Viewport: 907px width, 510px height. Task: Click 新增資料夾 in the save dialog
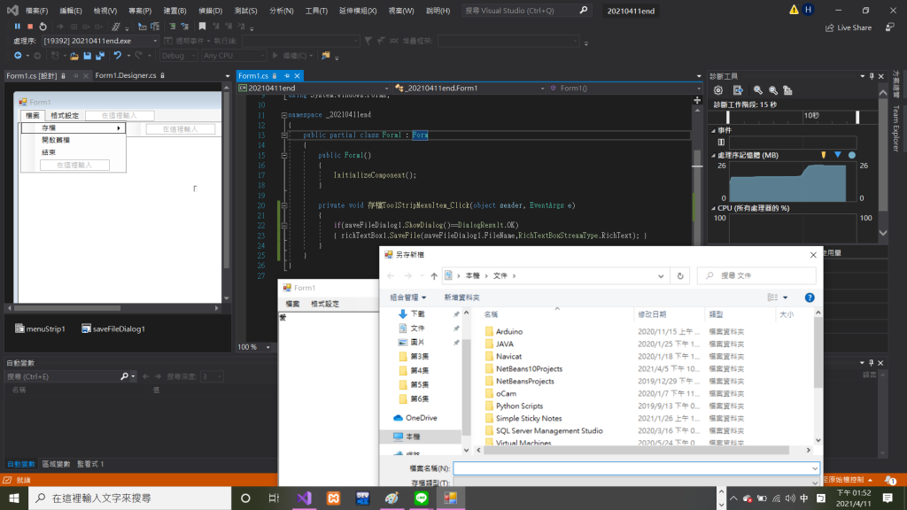[461, 297]
